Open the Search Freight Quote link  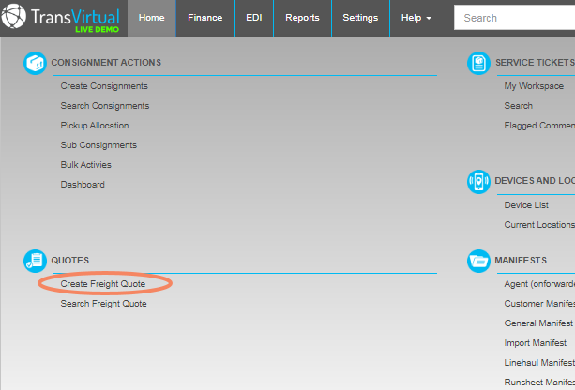(x=103, y=304)
